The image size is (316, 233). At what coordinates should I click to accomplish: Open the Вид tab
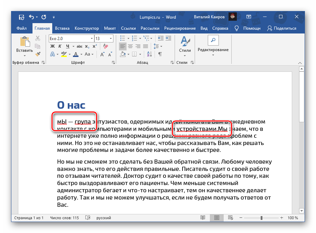(x=204, y=28)
